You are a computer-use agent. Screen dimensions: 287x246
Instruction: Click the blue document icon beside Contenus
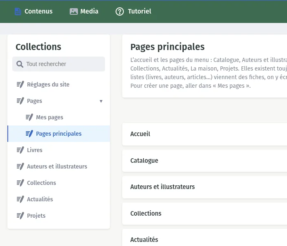click(18, 11)
